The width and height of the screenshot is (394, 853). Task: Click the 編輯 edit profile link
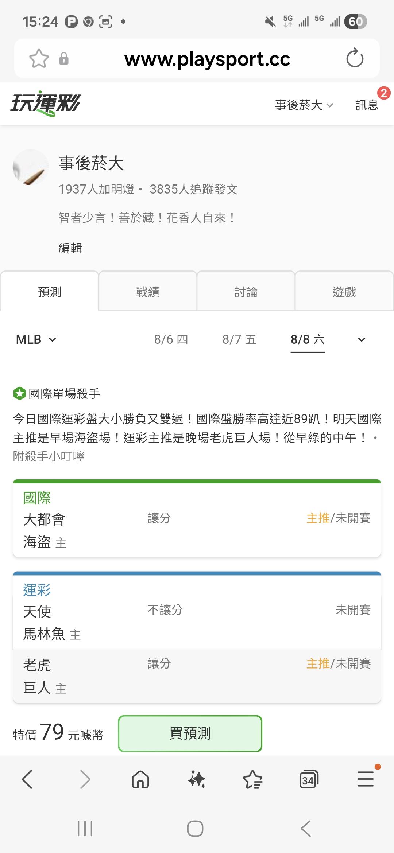pos(70,248)
